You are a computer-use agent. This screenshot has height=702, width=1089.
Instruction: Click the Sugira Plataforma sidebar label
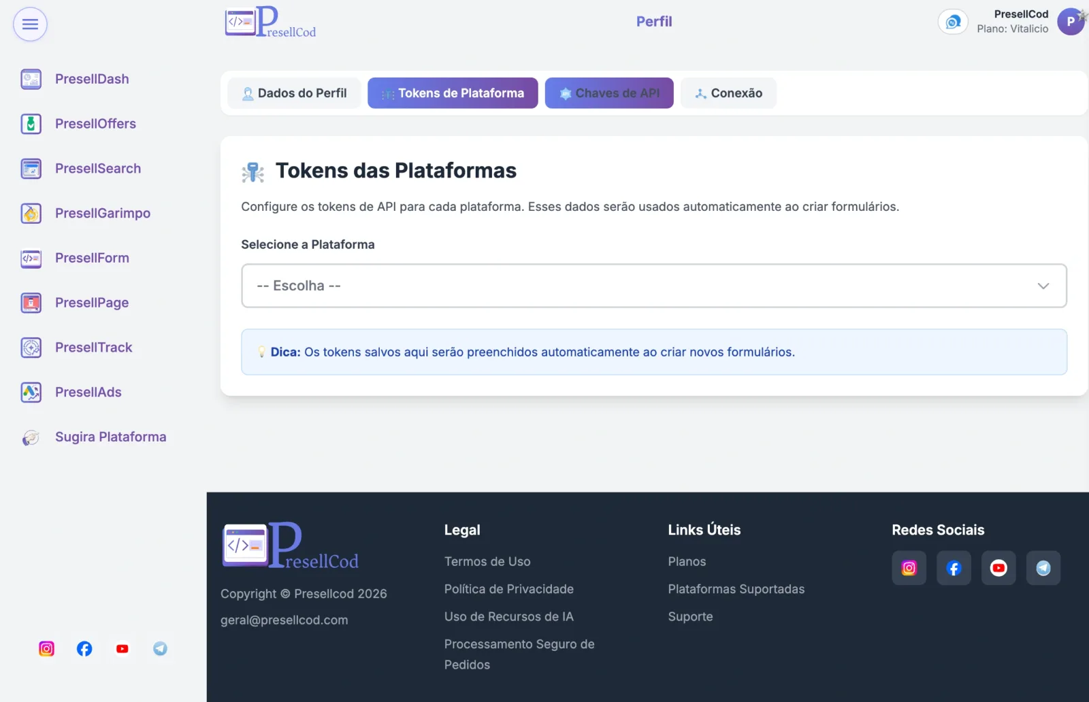(x=111, y=437)
